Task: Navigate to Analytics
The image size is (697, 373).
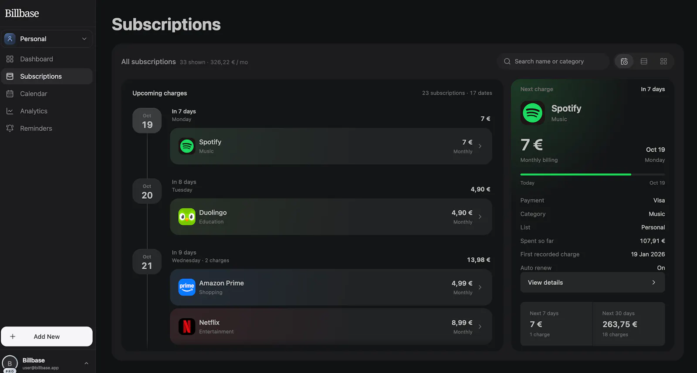Action: pos(47,111)
